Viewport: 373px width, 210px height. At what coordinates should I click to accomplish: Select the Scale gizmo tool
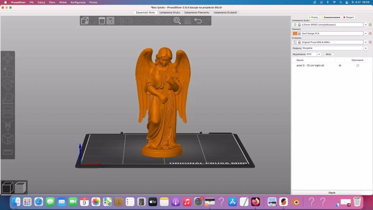(x=8, y=72)
